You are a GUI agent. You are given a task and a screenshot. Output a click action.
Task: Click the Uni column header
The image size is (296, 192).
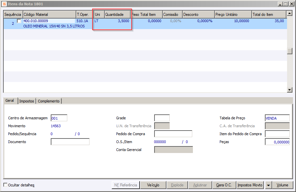pyautogui.click(x=99, y=15)
